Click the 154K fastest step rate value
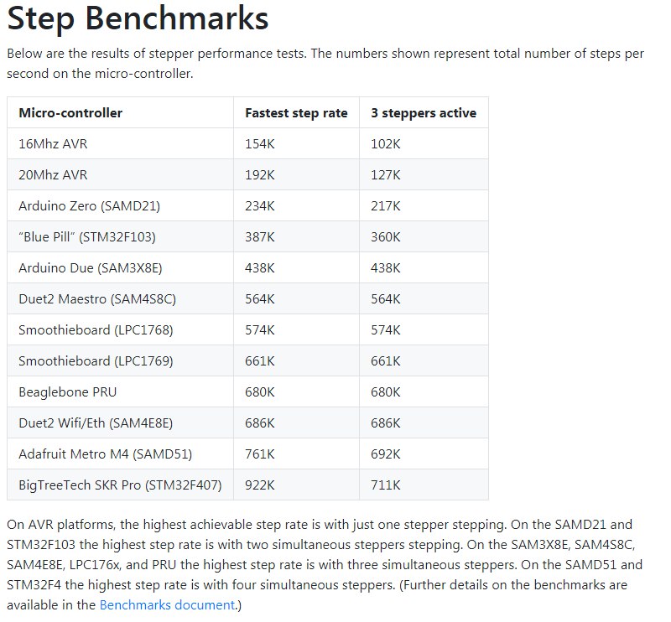 [260, 143]
